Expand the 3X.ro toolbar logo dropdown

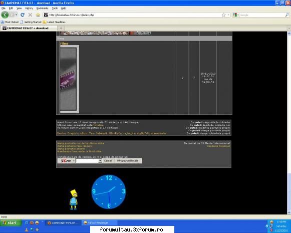point(74,161)
